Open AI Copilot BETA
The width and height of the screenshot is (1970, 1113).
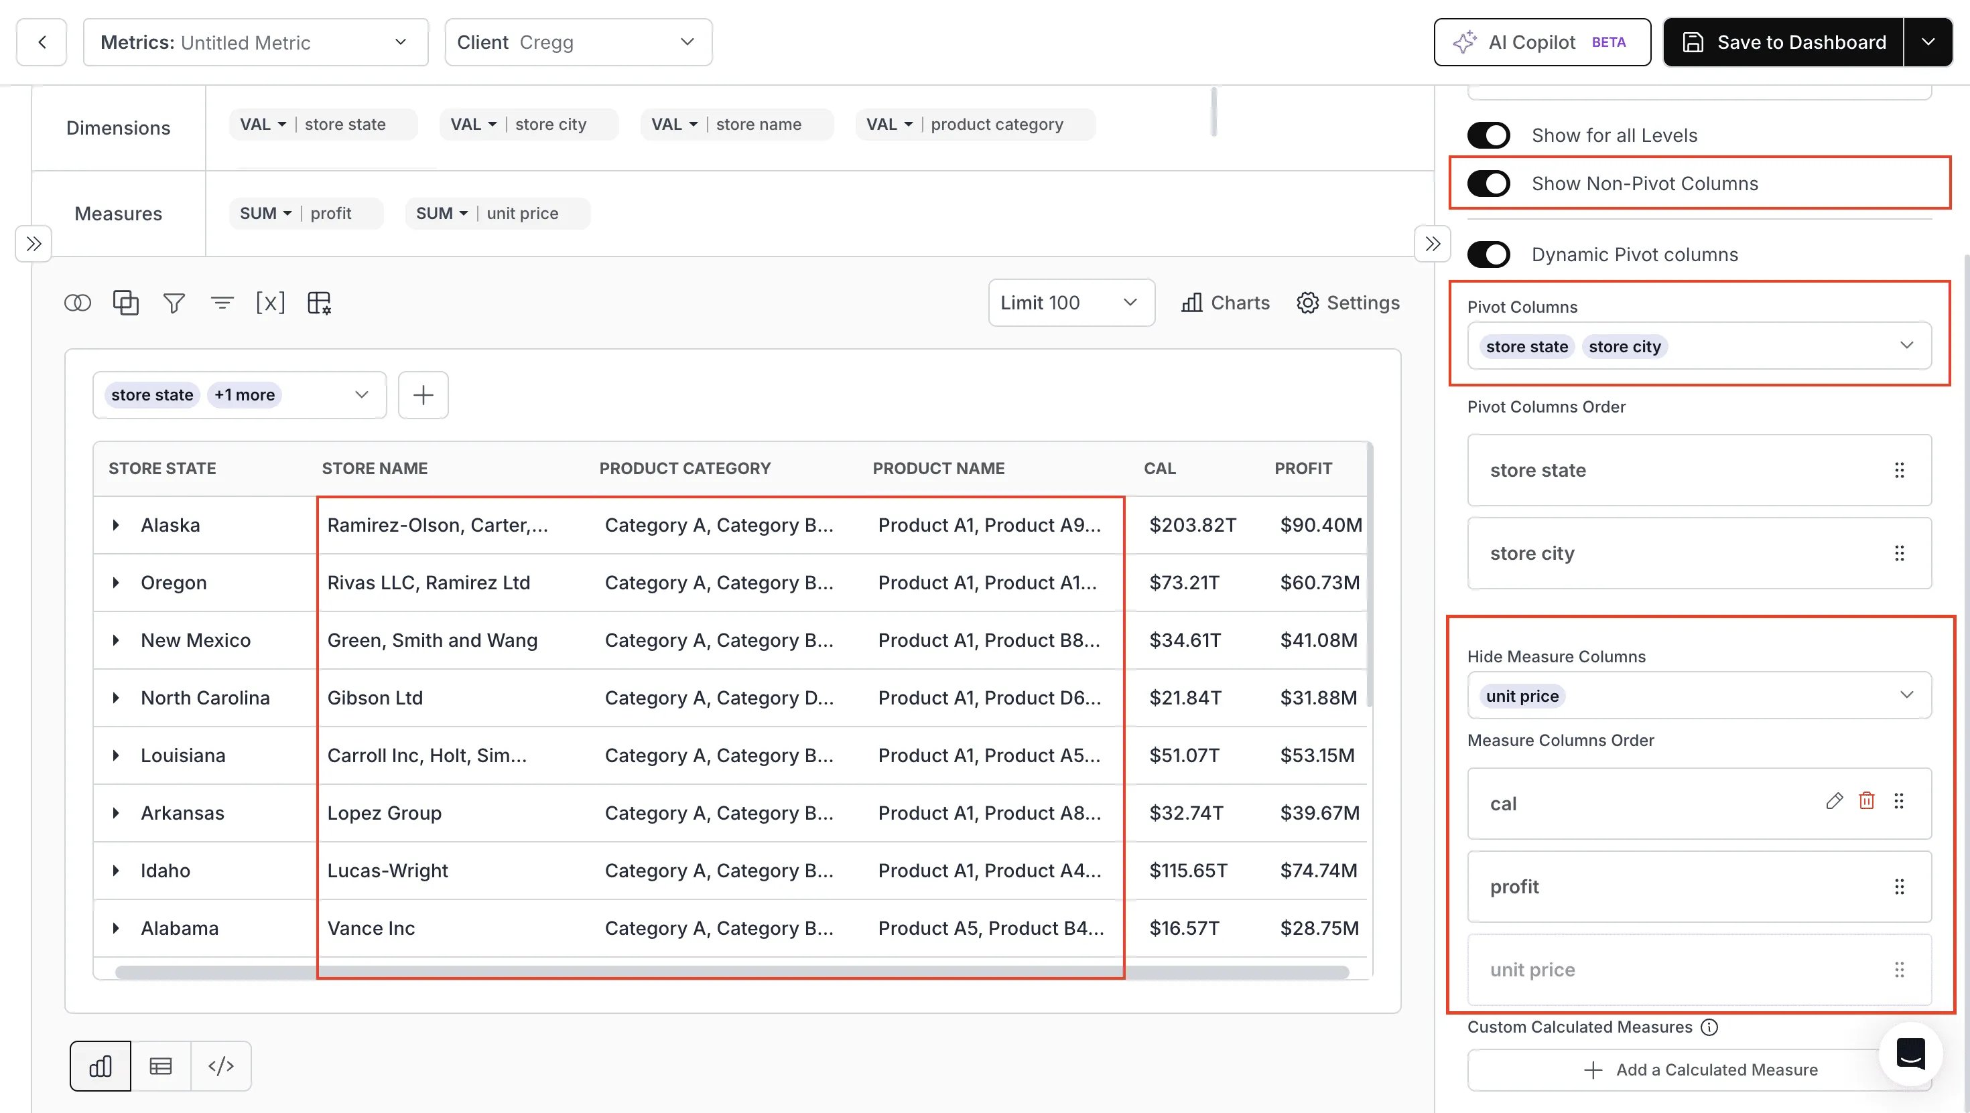pos(1542,42)
